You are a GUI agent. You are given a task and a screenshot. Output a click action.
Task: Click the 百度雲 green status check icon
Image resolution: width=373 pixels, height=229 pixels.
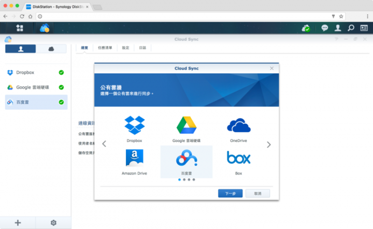click(61, 102)
